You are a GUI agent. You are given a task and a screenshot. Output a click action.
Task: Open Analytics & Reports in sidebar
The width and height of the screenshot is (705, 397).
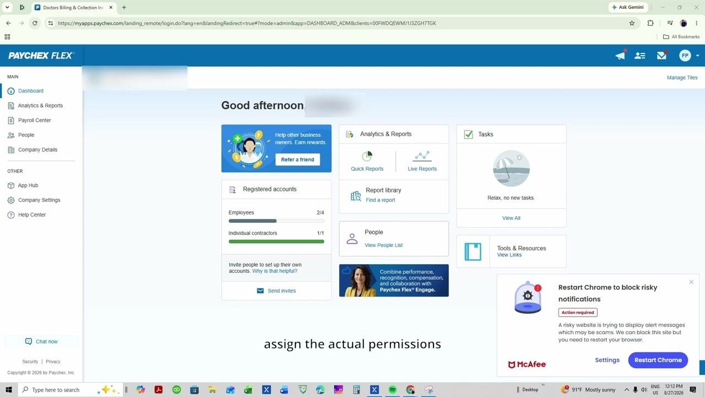tap(40, 106)
